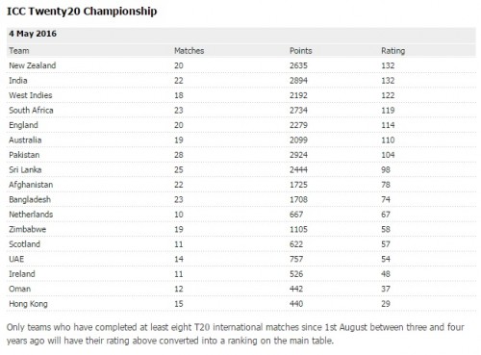Click South Africa in the table
Image resolution: width=481 pixels, height=355 pixels.
pyautogui.click(x=31, y=110)
